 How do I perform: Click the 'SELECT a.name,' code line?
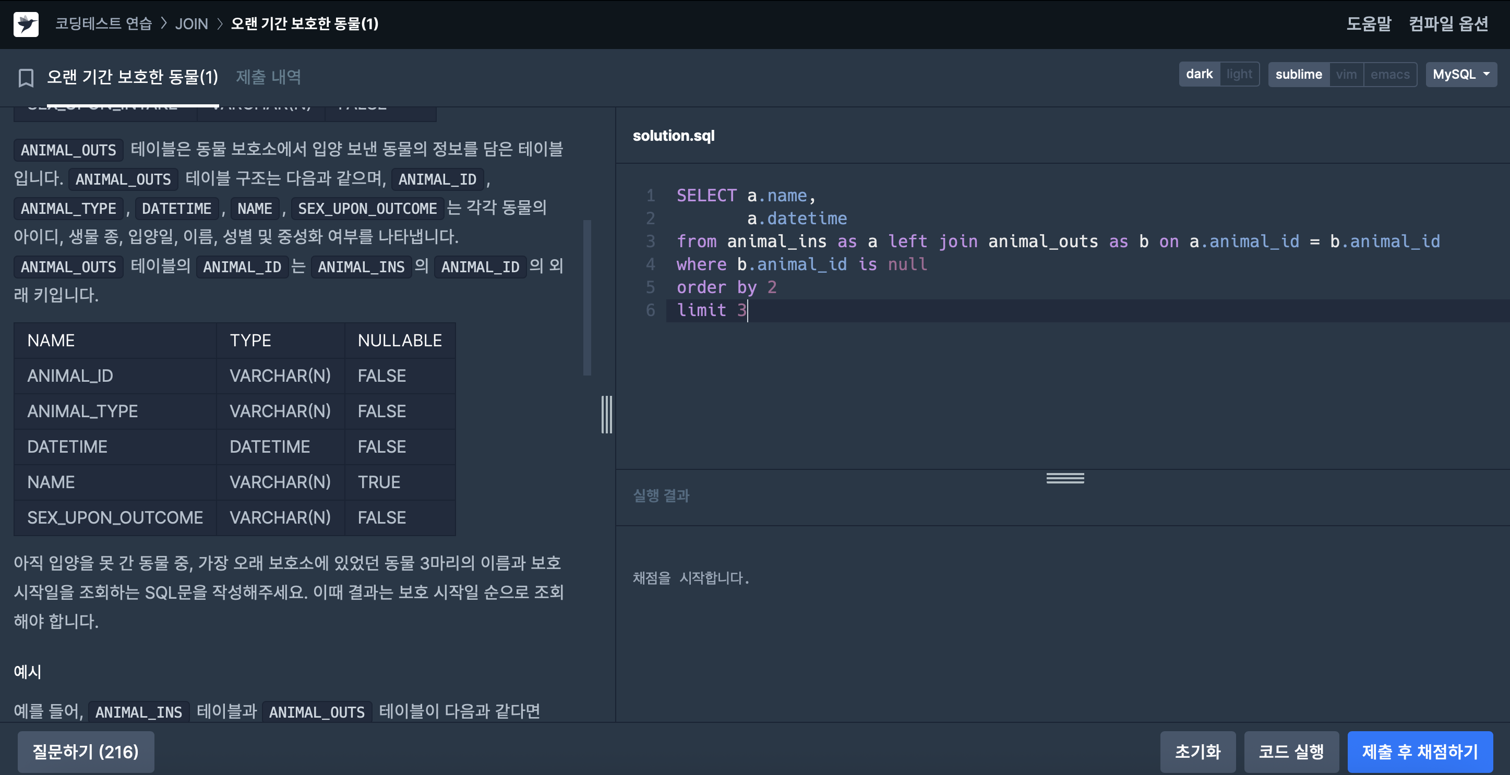point(746,195)
